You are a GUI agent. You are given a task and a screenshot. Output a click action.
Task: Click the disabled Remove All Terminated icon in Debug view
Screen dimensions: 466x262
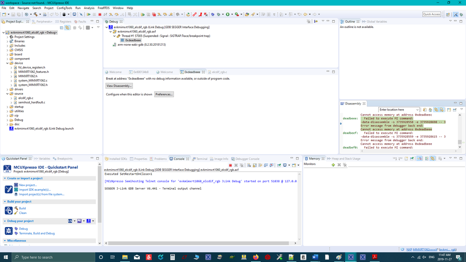(x=308, y=21)
